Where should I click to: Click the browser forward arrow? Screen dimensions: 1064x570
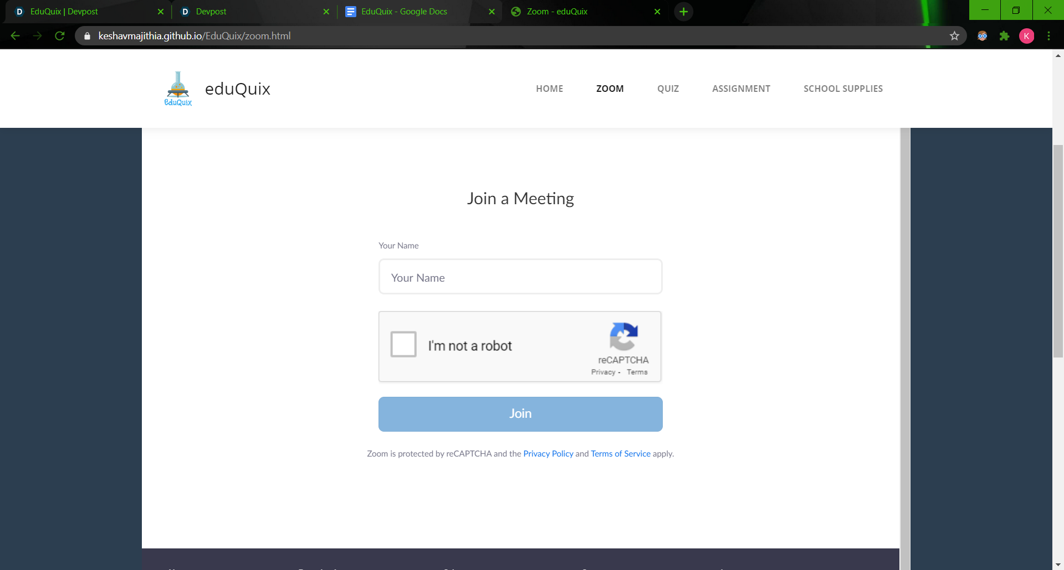point(37,36)
